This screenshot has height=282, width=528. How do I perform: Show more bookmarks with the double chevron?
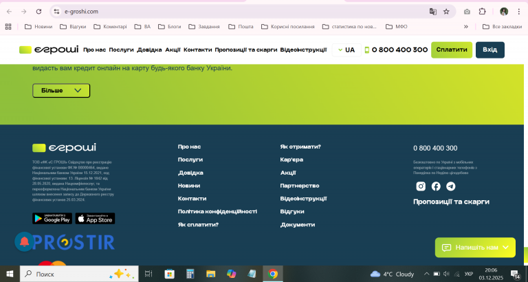coord(466,26)
